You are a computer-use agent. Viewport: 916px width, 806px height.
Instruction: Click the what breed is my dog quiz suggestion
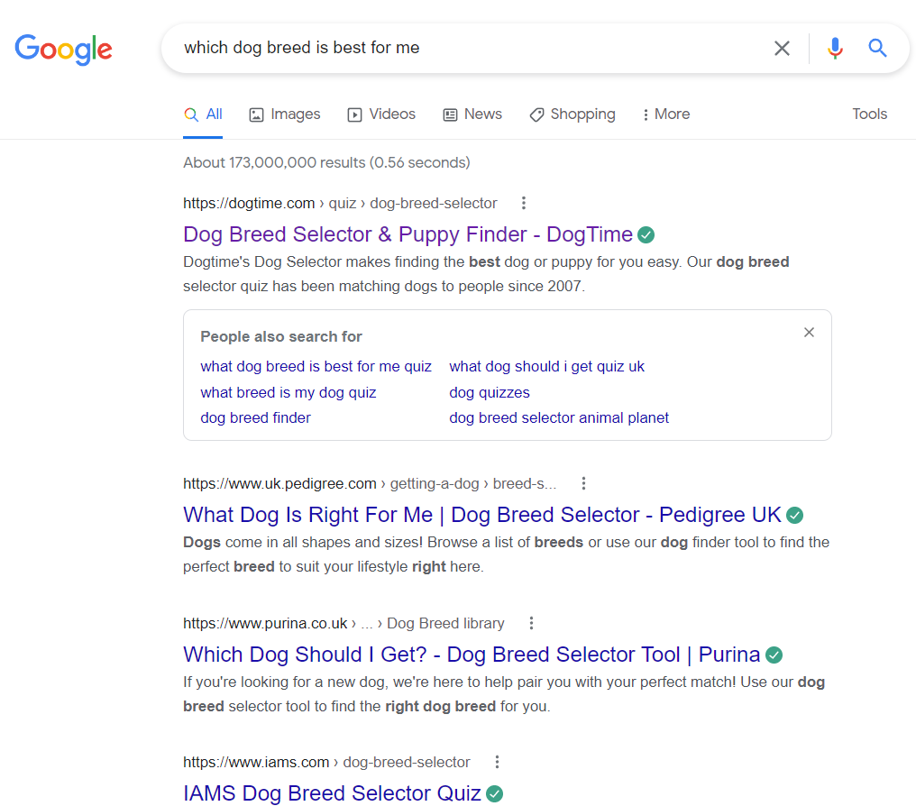pos(288,392)
